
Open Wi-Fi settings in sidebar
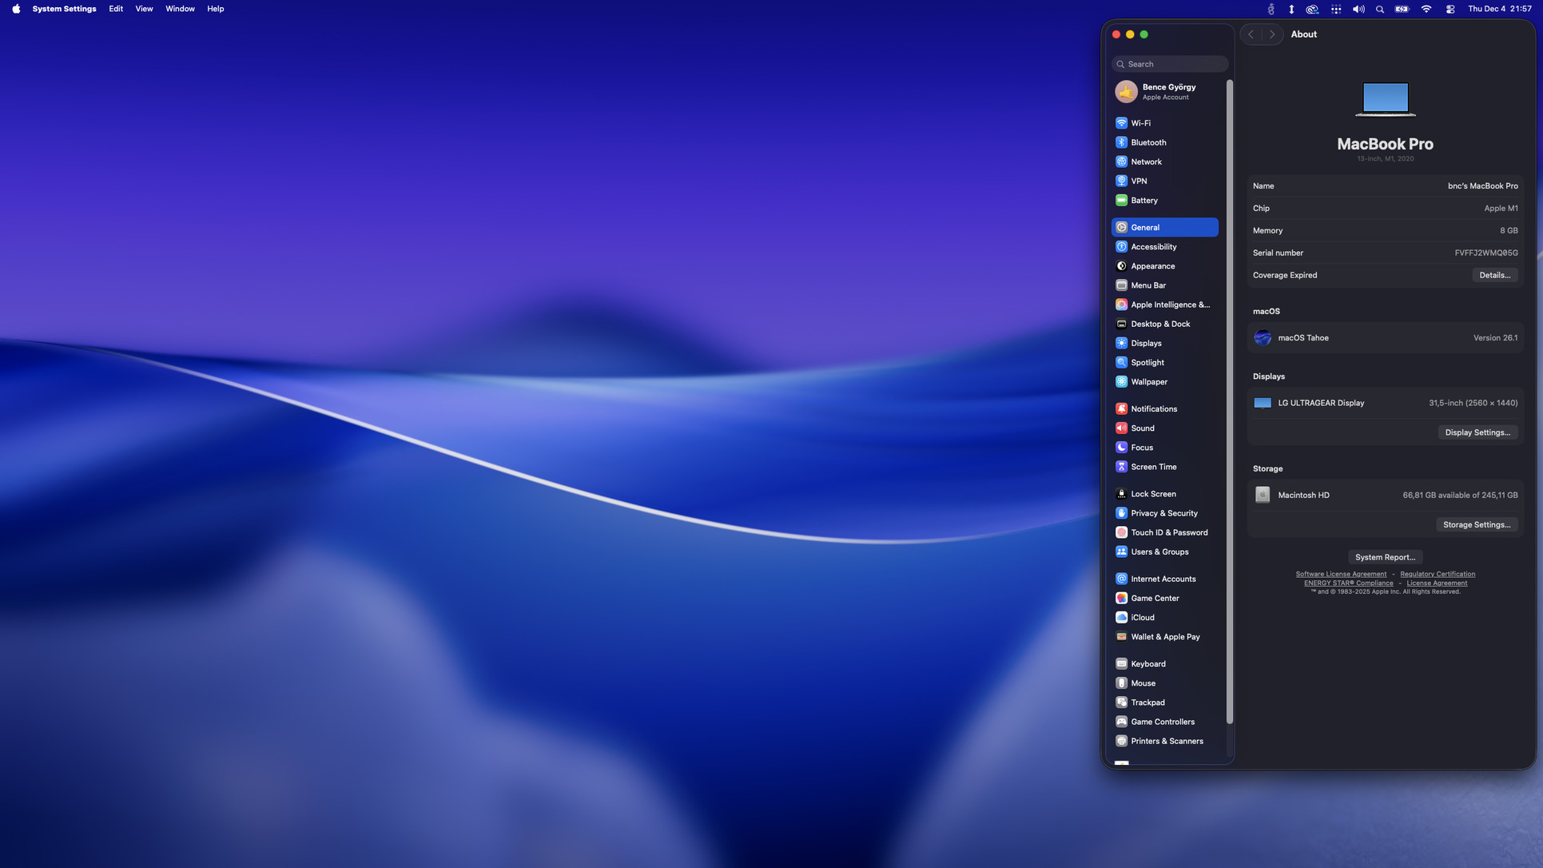click(x=1140, y=123)
